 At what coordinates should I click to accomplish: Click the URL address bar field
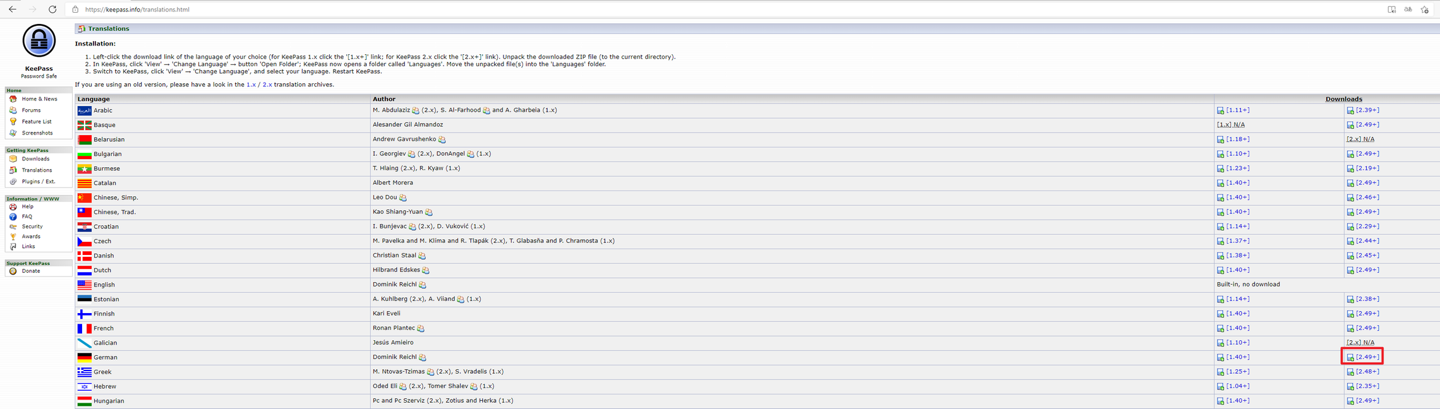pyautogui.click(x=727, y=9)
